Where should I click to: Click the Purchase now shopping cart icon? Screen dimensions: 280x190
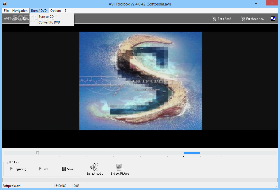coord(243,19)
